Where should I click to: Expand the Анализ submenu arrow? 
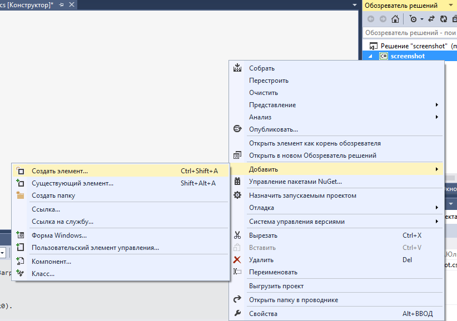click(436, 117)
